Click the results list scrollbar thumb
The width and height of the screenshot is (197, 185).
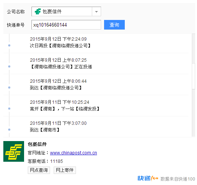coord(193,76)
